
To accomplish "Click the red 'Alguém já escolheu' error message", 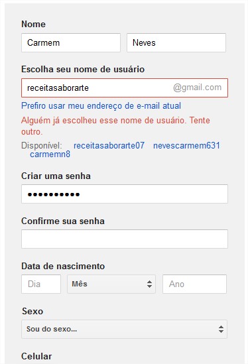I will 115,126.
